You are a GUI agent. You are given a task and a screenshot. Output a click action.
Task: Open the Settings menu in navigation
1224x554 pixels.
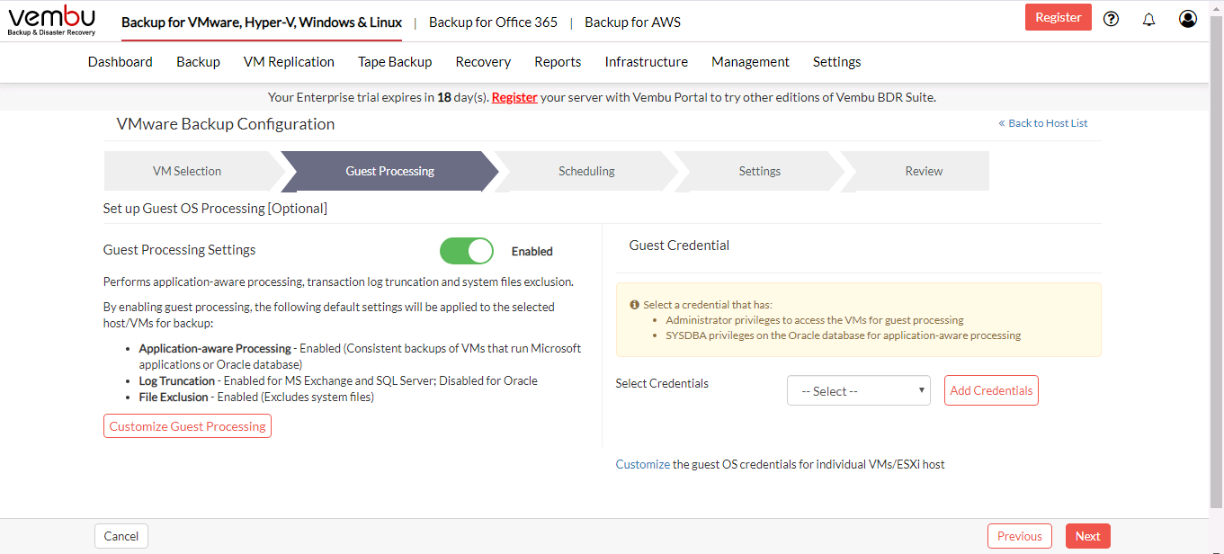coord(836,62)
